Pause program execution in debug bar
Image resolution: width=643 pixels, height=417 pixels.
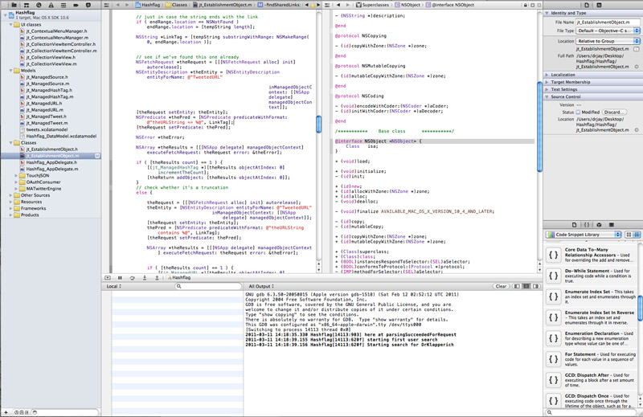pos(121,277)
